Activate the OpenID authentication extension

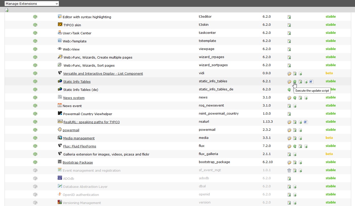coord(35,195)
